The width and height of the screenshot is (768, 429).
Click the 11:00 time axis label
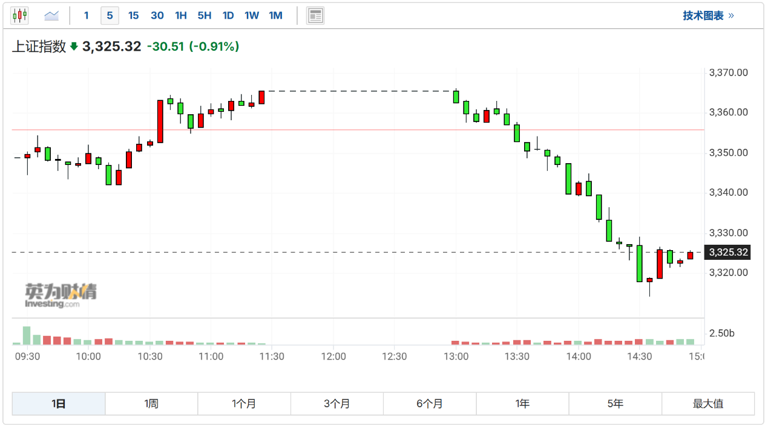pyautogui.click(x=211, y=356)
